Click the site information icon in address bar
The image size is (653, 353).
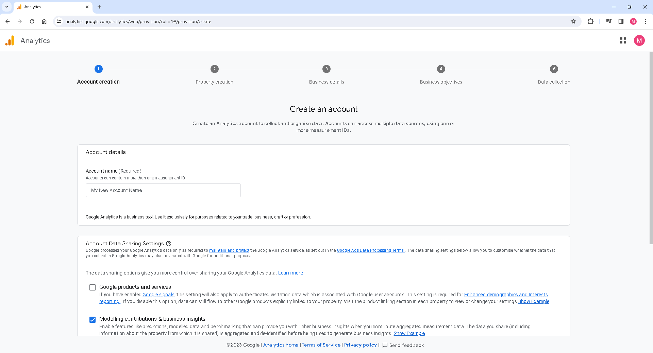pos(59,21)
